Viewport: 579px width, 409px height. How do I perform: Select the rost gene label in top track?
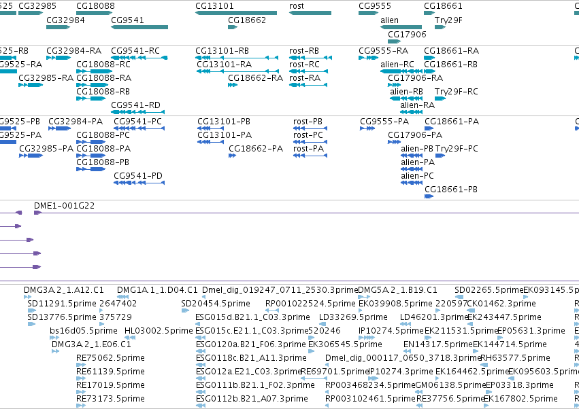coord(297,6)
